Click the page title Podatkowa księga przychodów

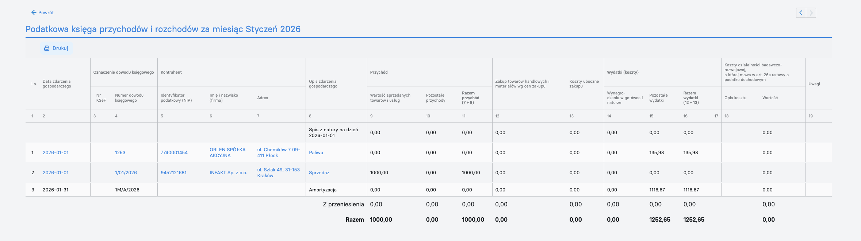pos(163,29)
